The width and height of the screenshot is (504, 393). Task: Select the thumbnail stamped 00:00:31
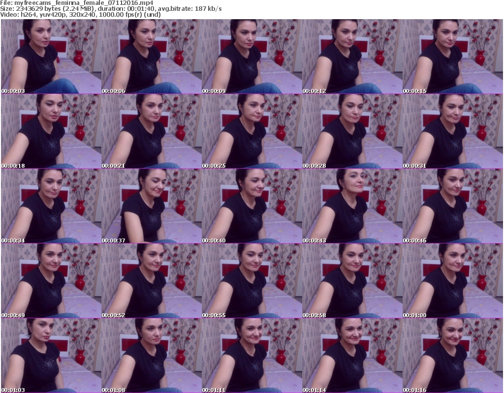coord(453,131)
